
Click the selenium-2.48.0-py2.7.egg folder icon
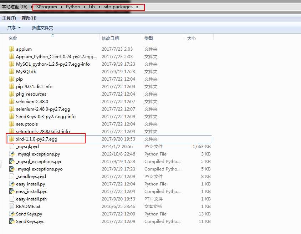click(x=11, y=109)
